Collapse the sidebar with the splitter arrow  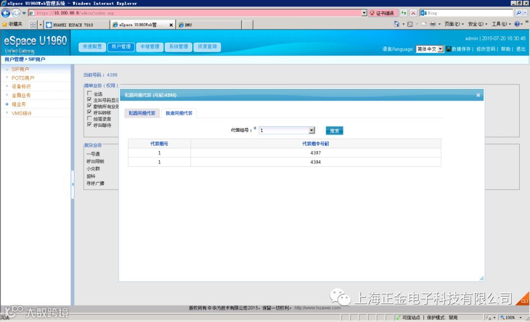coord(72,185)
